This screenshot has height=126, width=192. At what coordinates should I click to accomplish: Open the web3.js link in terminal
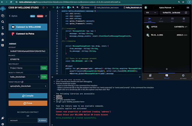point(59,96)
